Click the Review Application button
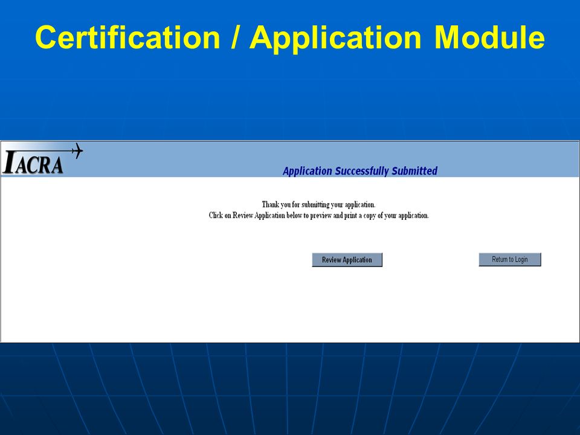Image resolution: width=580 pixels, height=435 pixels. click(x=347, y=260)
